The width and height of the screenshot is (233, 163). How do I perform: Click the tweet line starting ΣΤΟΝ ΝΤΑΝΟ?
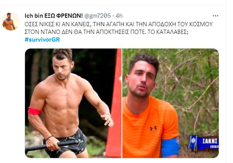point(107,32)
